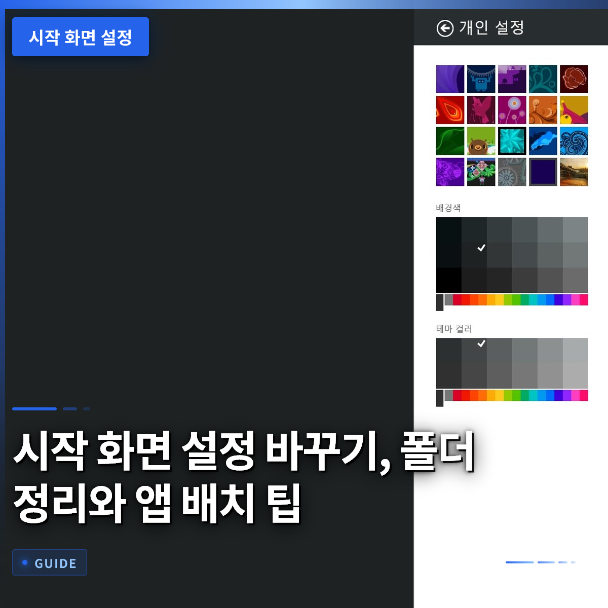Click the 개인 설정 panel title
608x608 pixels.
tap(491, 28)
